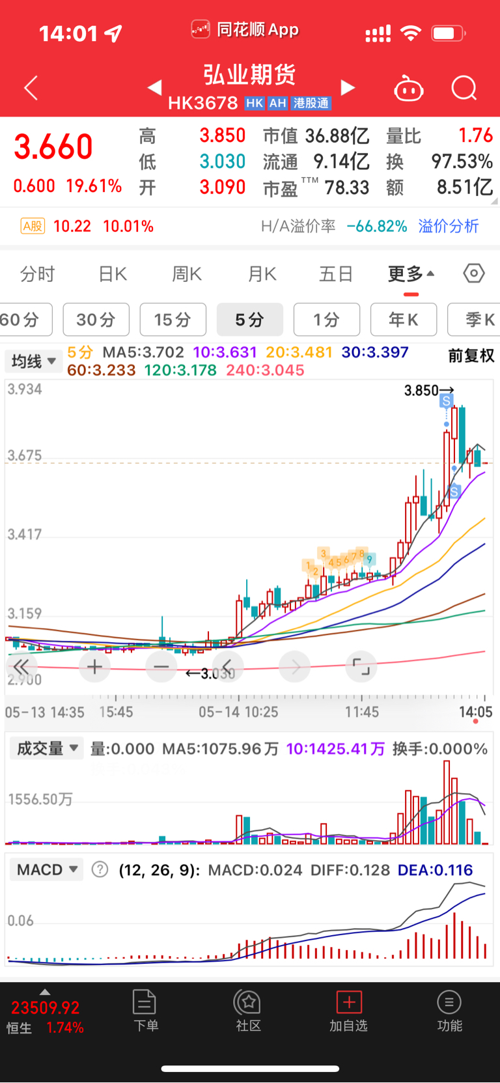
Task: Switch to 月K tab
Action: click(x=262, y=274)
